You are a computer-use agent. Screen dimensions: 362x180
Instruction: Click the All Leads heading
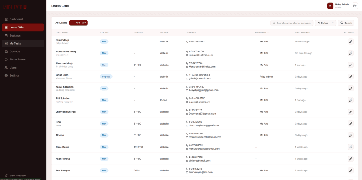[61, 23]
